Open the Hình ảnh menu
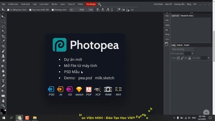The image size is (215, 121). tap(25, 4)
